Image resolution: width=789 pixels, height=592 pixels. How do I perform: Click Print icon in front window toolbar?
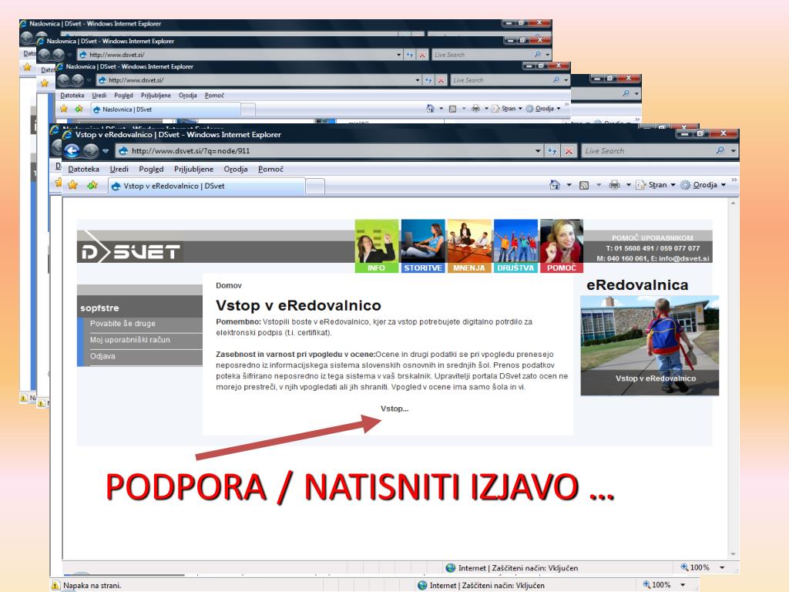[614, 185]
